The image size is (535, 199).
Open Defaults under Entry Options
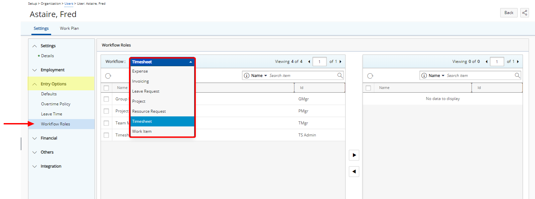pos(49,94)
